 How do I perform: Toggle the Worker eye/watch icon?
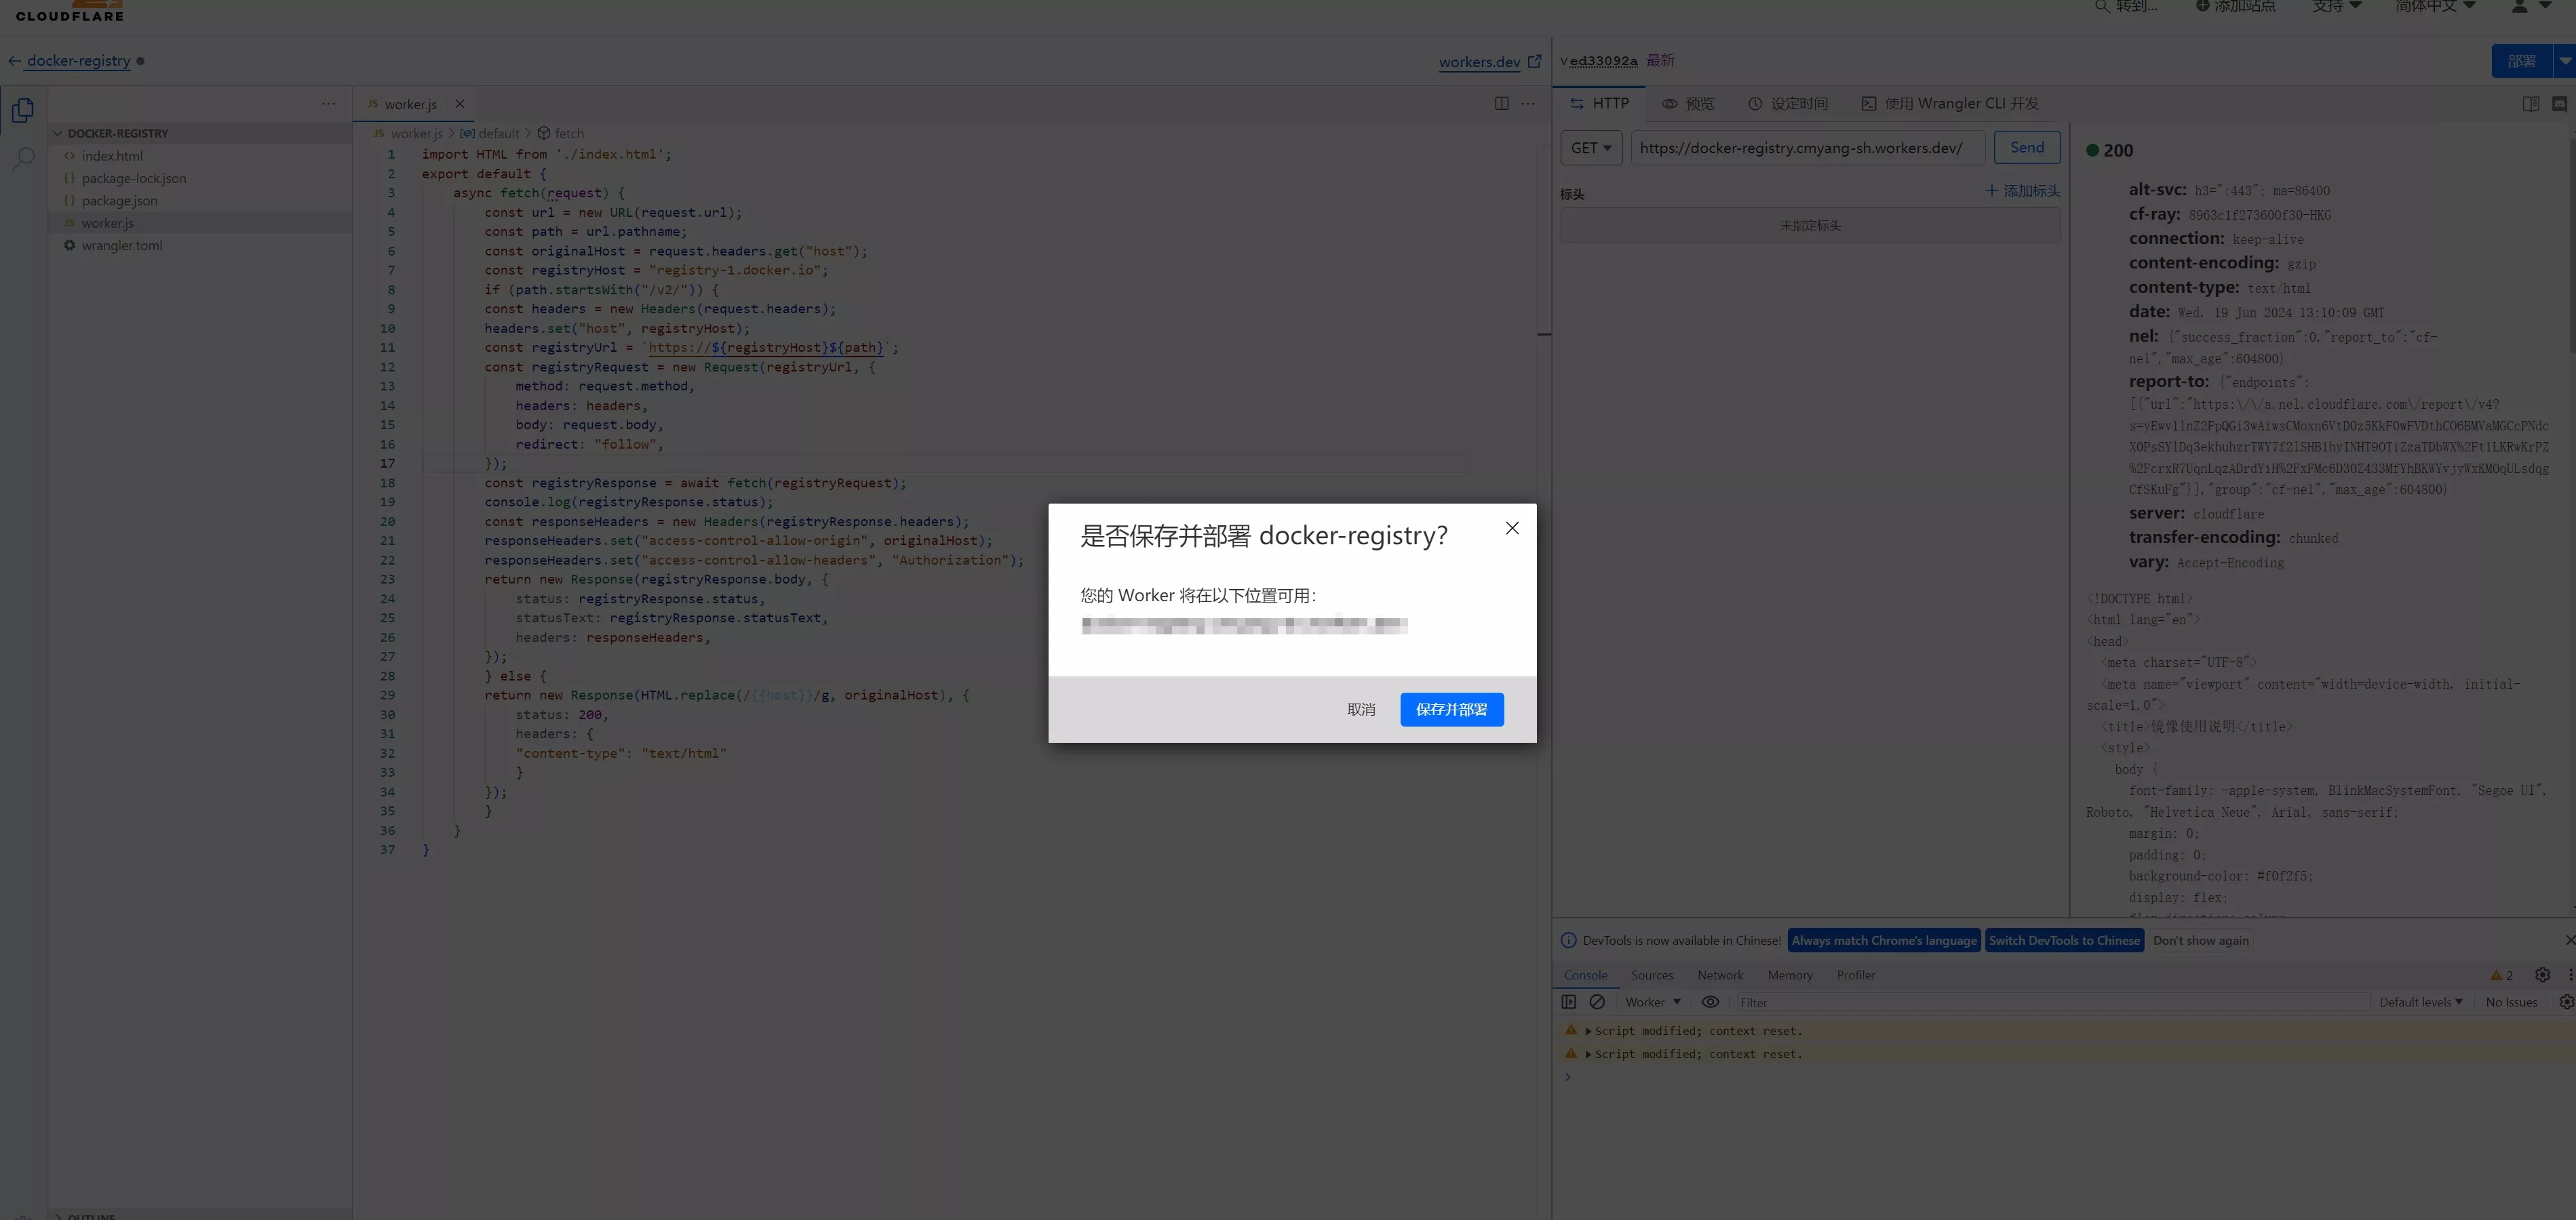point(1709,1002)
